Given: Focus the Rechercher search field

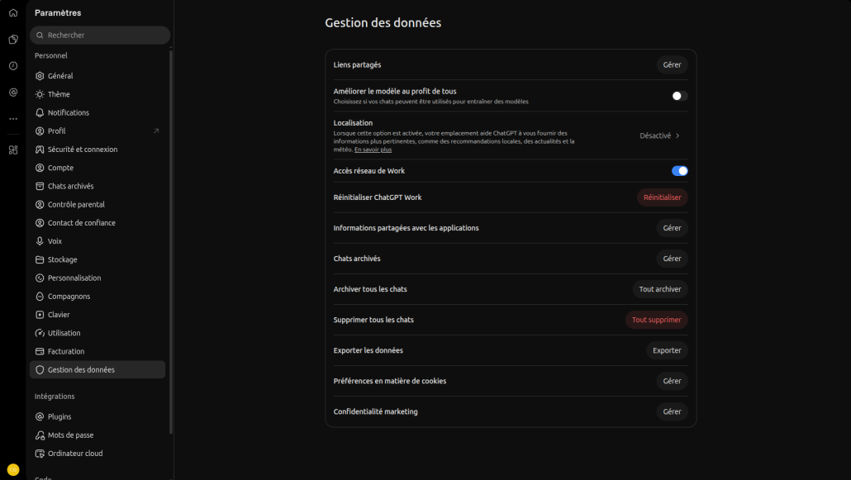Looking at the screenshot, I should pyautogui.click(x=100, y=36).
